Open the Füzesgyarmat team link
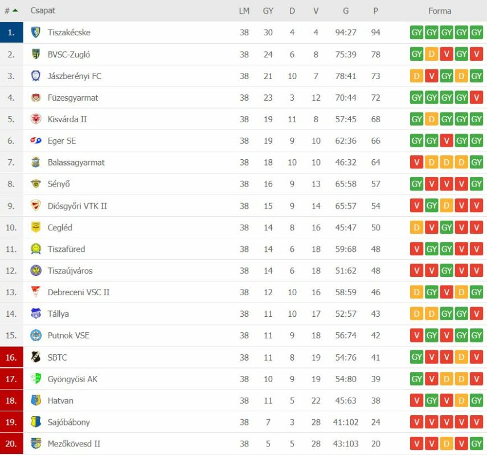The image size is (487, 455). point(73,98)
